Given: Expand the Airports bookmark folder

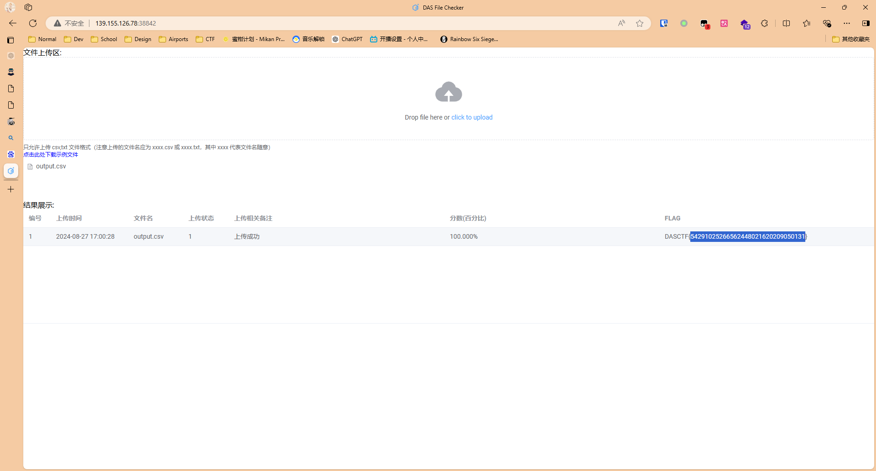Looking at the screenshot, I should pyautogui.click(x=173, y=39).
